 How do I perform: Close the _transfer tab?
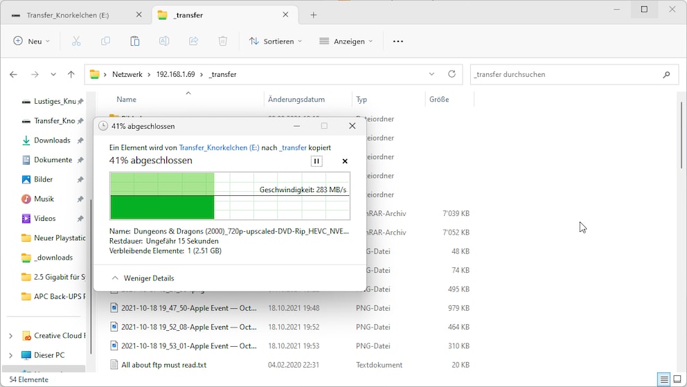point(285,15)
